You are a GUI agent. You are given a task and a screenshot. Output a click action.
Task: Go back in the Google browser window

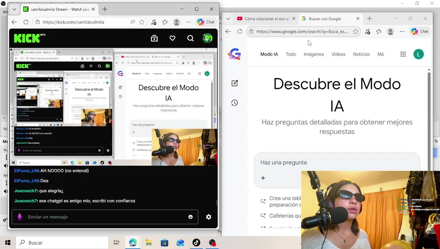(x=228, y=31)
